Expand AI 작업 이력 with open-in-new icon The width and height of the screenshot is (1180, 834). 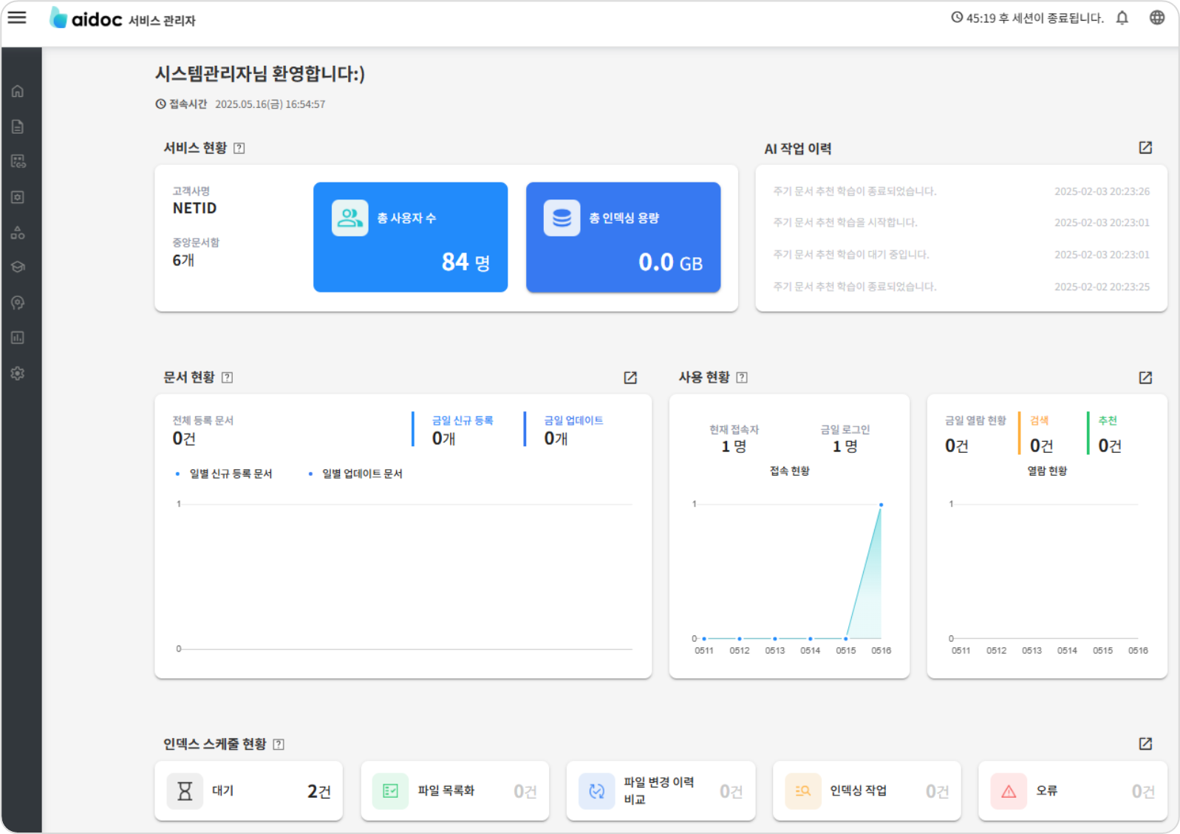(x=1145, y=148)
